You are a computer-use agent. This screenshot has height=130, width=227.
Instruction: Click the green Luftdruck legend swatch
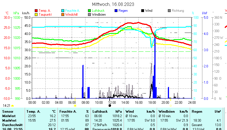click(x=90, y=11)
